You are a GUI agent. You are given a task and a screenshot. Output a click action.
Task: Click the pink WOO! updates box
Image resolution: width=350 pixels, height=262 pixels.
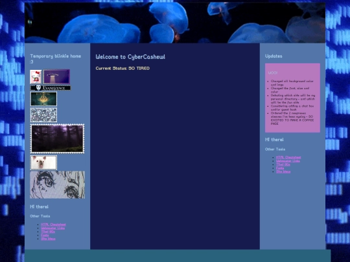[292, 98]
